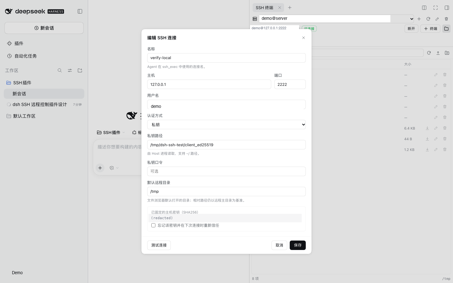Create a new workspace folder icon
Screen dimensions: 453x283
[x=80, y=70]
